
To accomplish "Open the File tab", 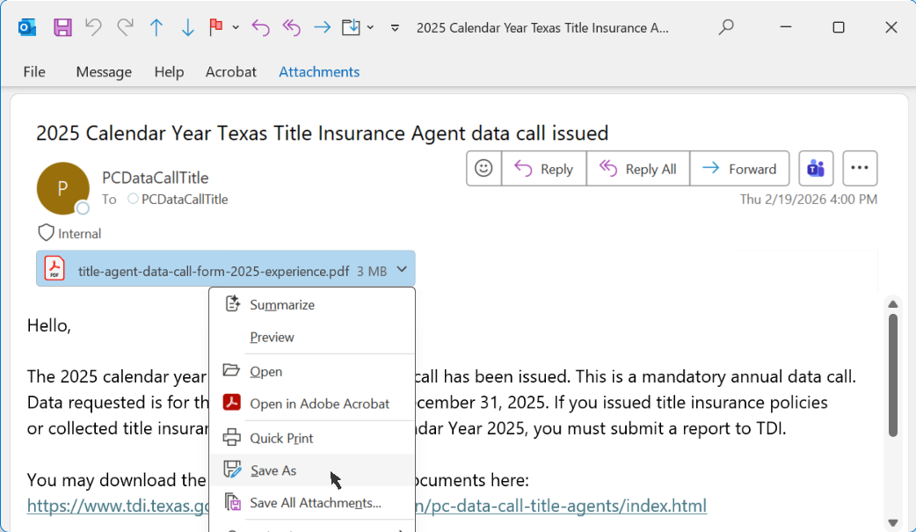I will [34, 72].
